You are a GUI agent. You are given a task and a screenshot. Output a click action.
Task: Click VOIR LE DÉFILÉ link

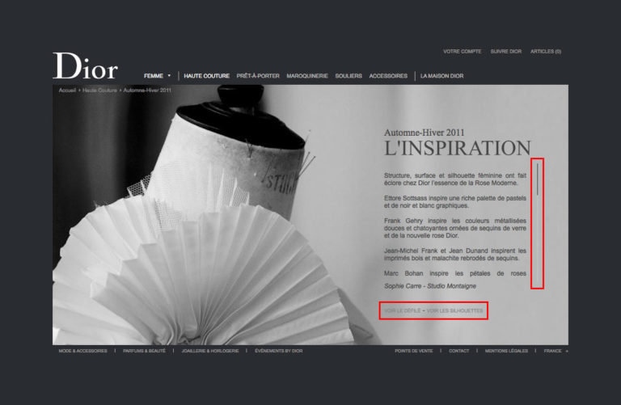pos(403,310)
